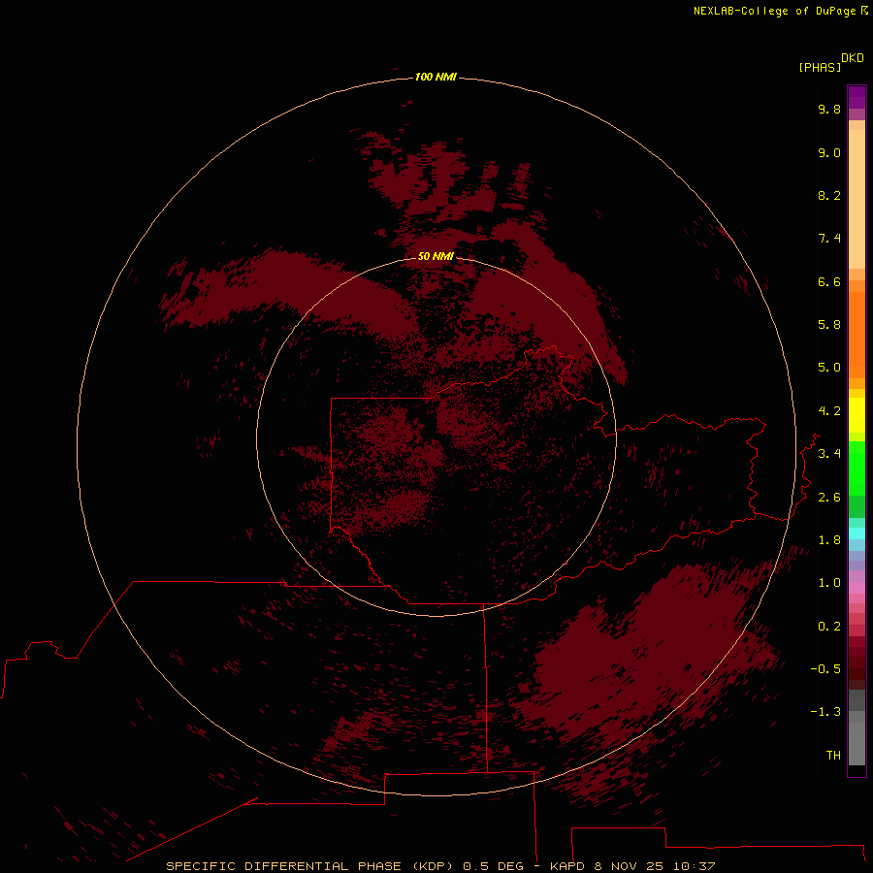The height and width of the screenshot is (873, 873).
Task: Click the 1.8 legend value
Action: tap(829, 540)
